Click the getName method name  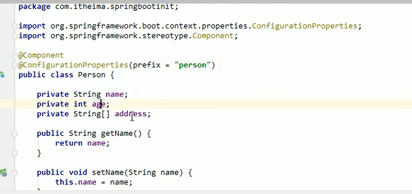117,133
